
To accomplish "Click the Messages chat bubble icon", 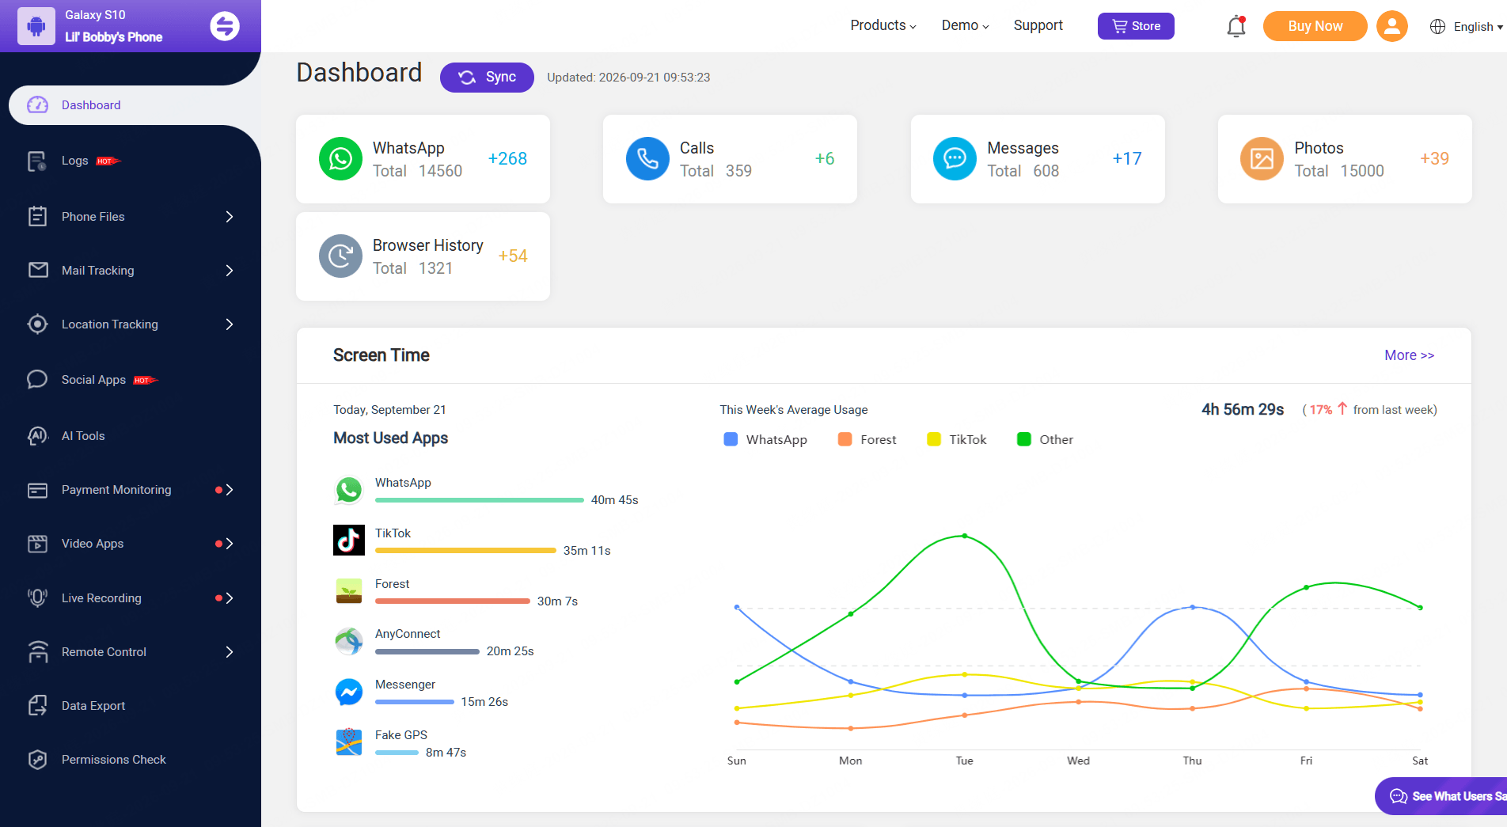I will click(955, 158).
